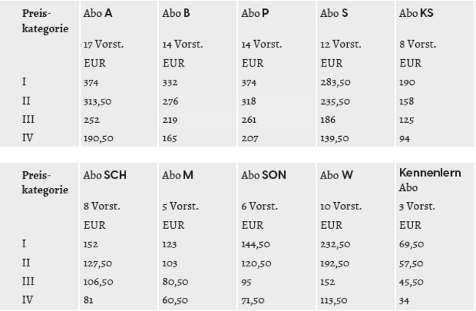Click the Kennenlern Abo heading
Screen dimensions: 476x311
coord(430,180)
